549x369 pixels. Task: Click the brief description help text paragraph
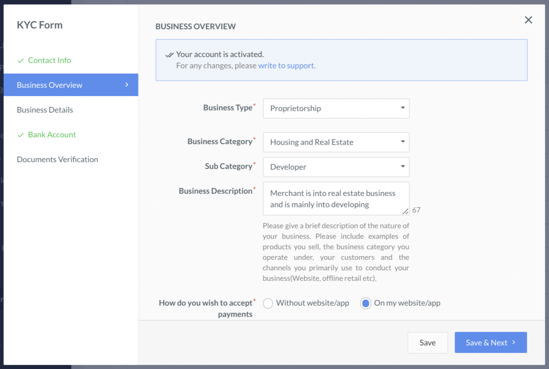tap(336, 252)
